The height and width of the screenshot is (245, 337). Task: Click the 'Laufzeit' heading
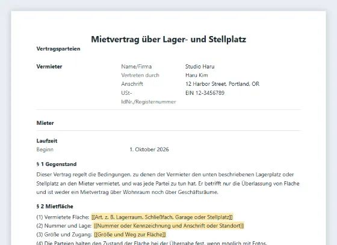point(47,141)
